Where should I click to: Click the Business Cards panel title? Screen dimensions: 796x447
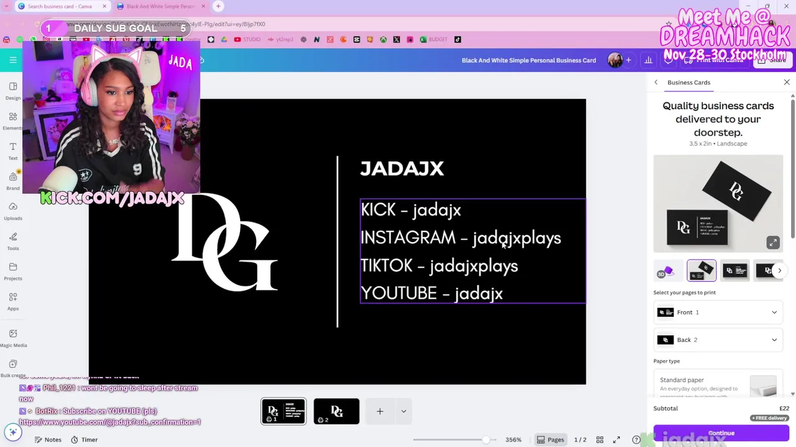click(x=688, y=82)
